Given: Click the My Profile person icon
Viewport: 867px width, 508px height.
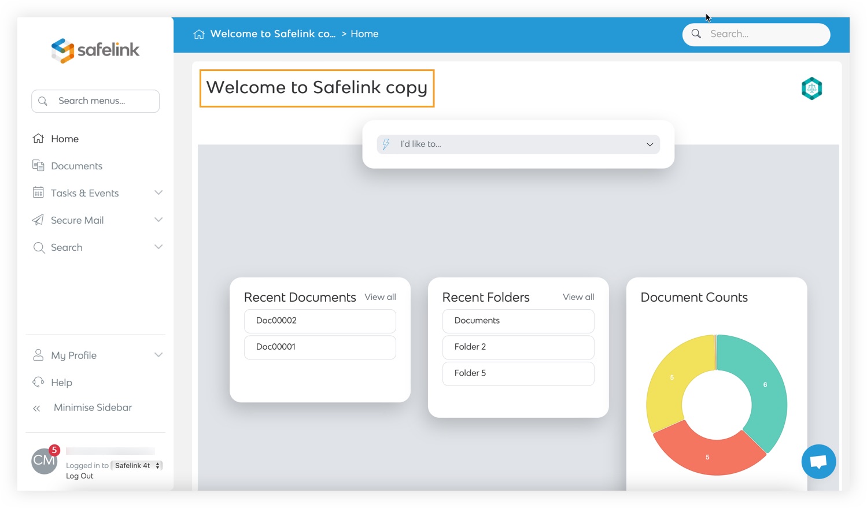Looking at the screenshot, I should pyautogui.click(x=38, y=355).
